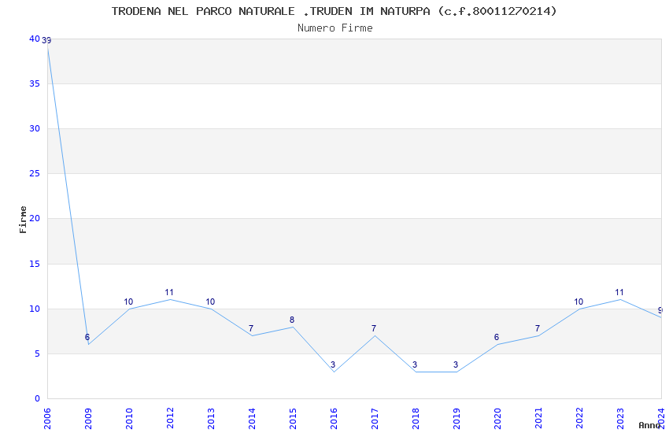Click the chart title text at top
Viewport: 669px width, 433px height.
coord(334,11)
